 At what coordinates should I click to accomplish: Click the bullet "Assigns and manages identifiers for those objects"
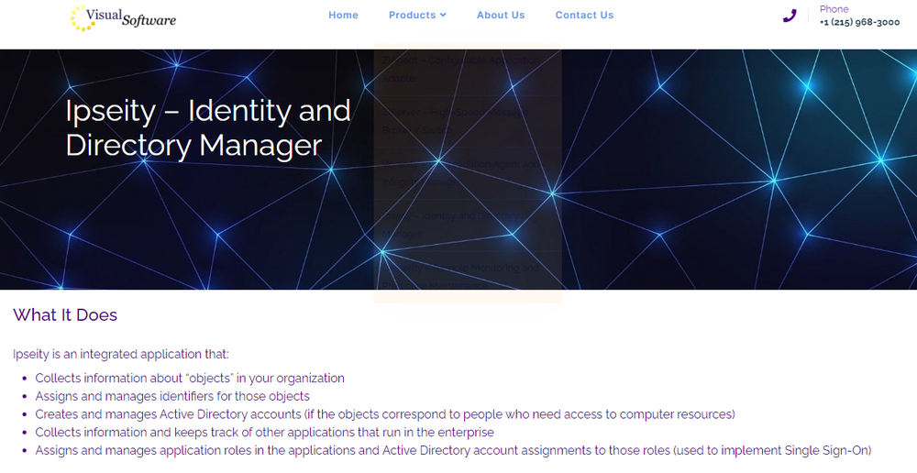[172, 396]
